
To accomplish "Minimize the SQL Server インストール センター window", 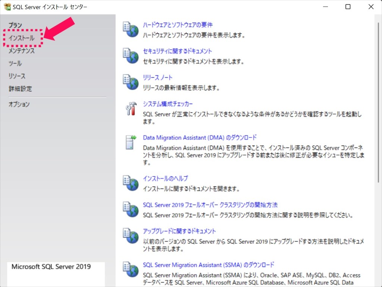I will tap(325, 7).
